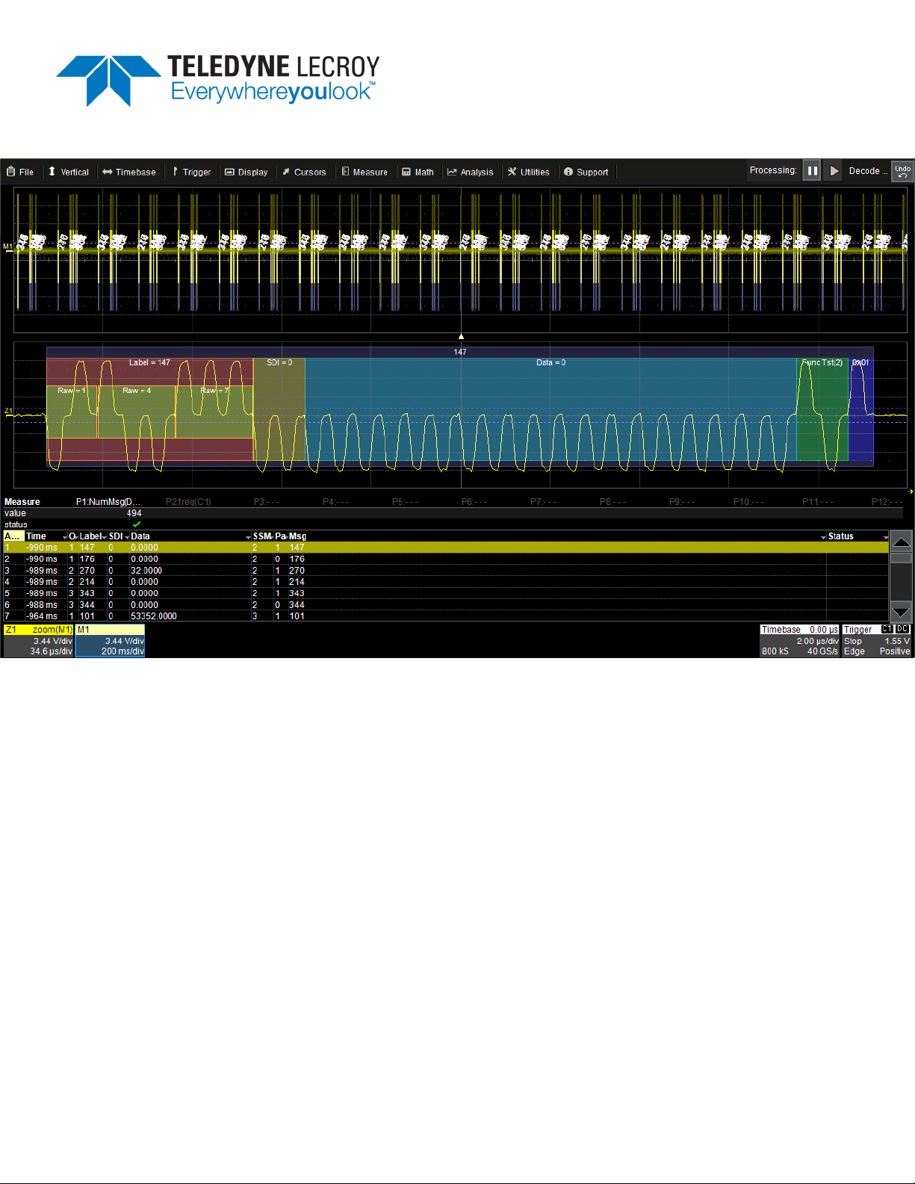Screen dimensions: 915x1184
Task: Select the P3 measurement slot
Action: (267, 502)
